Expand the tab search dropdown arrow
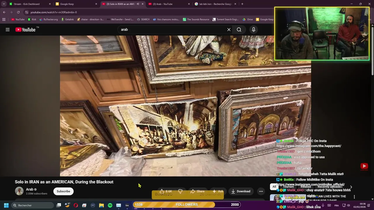 click(4, 4)
